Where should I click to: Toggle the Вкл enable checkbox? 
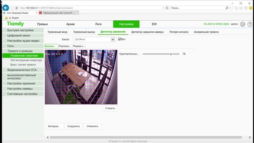119,39
